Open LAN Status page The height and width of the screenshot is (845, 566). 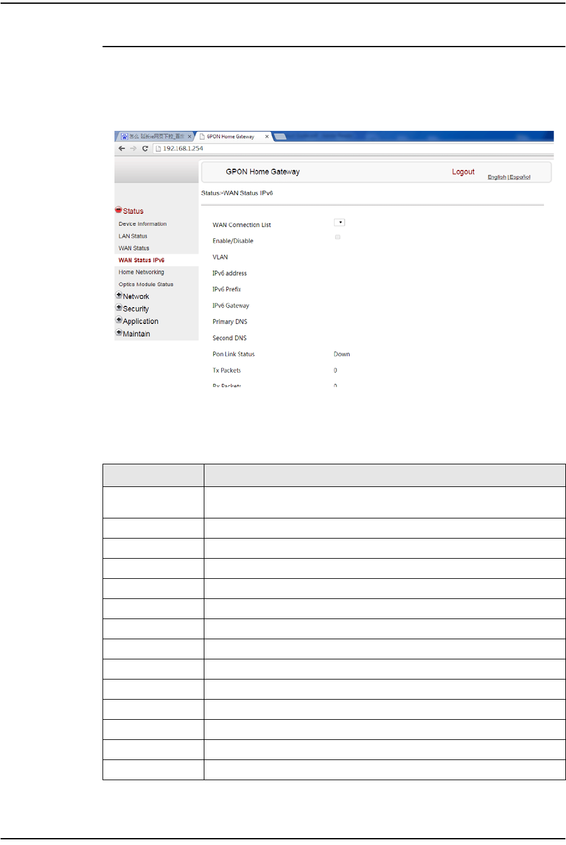point(133,236)
